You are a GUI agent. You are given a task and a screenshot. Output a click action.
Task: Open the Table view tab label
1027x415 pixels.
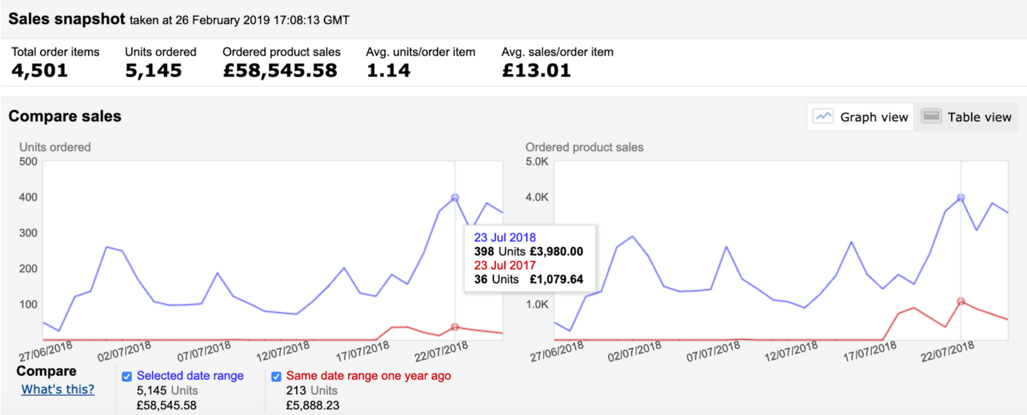979,117
